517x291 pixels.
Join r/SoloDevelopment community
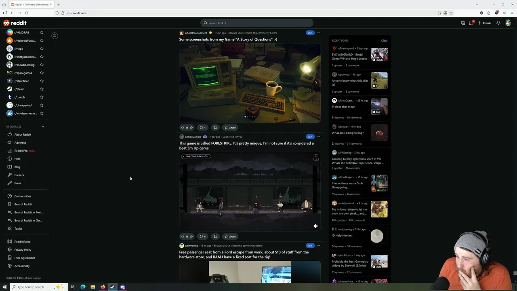click(x=310, y=33)
